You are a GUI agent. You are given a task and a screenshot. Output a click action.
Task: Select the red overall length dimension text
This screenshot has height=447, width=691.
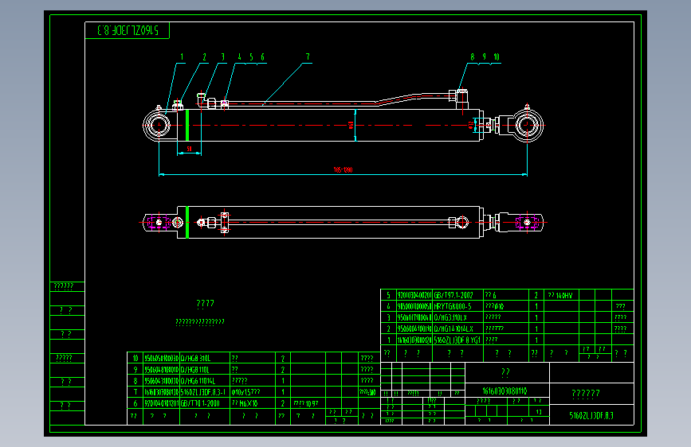click(343, 170)
